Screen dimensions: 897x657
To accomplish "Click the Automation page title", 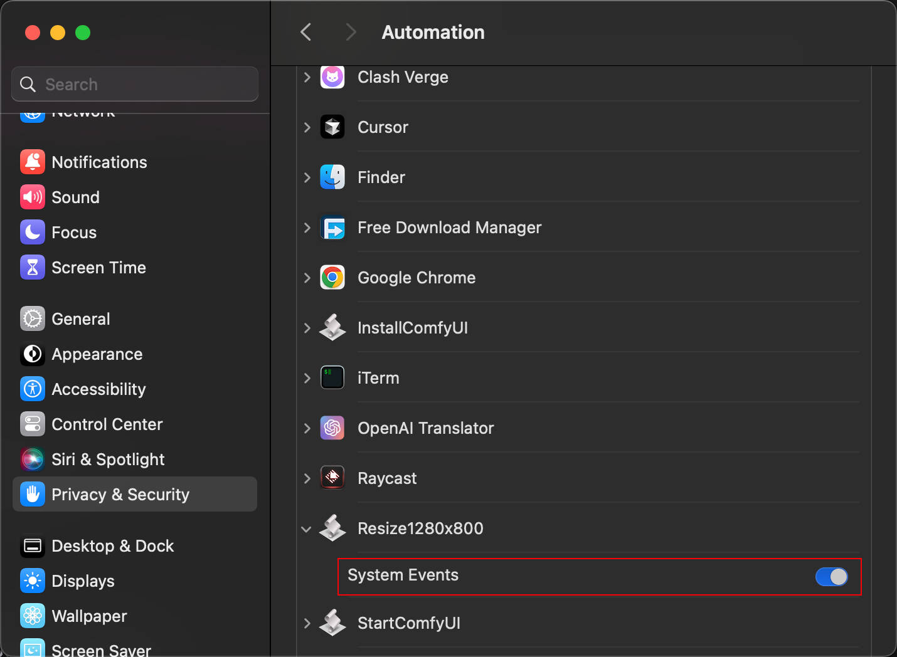I will (x=433, y=32).
